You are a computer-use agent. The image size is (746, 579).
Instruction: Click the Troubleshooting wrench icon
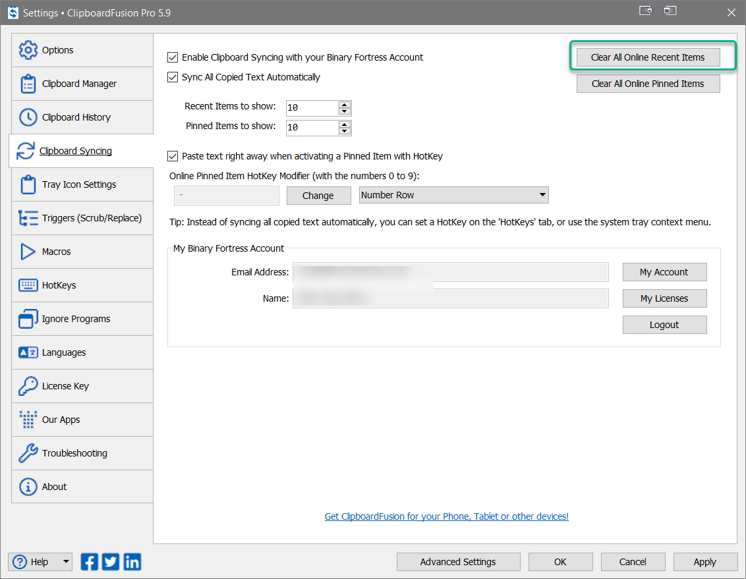pos(28,453)
